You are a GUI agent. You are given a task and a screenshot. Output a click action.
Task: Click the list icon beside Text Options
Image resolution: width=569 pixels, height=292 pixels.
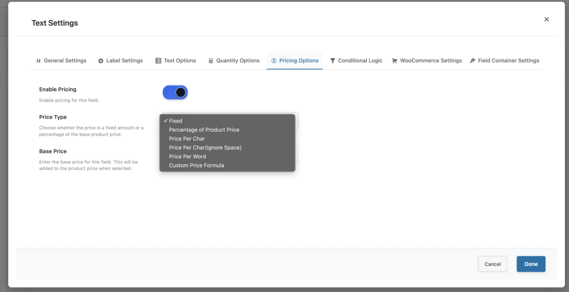pos(158,61)
